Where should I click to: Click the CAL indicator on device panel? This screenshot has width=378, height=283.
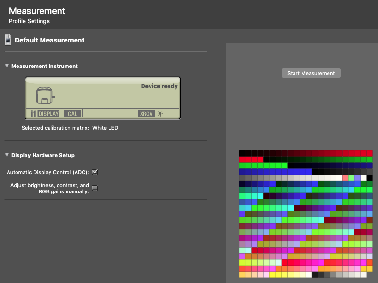[73, 114]
